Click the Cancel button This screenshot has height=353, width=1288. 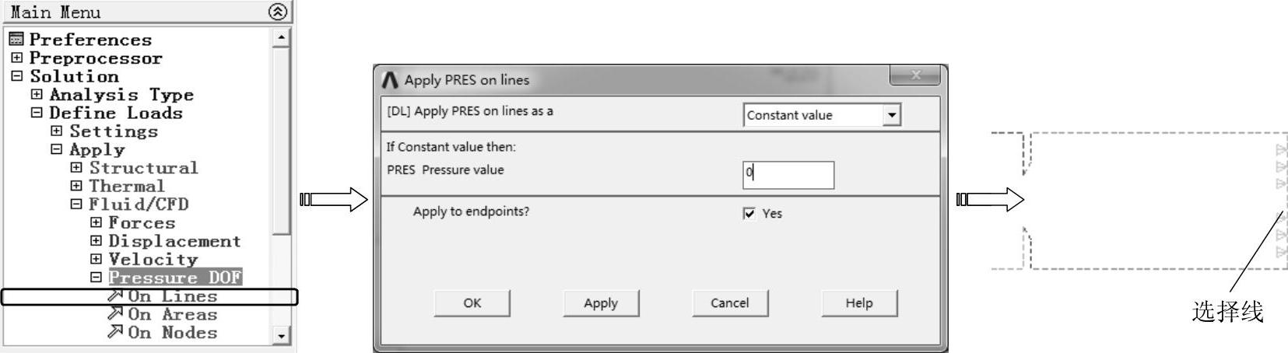pyautogui.click(x=729, y=303)
